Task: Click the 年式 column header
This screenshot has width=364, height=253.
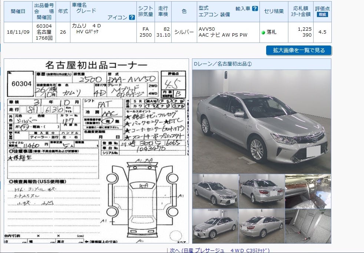Action: 63,11
